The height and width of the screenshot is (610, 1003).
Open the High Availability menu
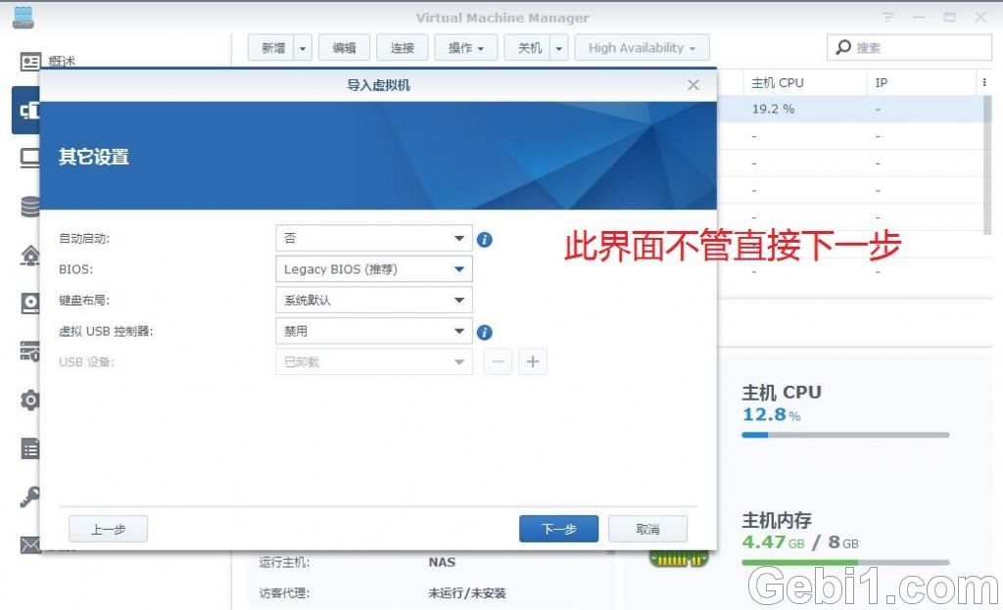coord(642,47)
